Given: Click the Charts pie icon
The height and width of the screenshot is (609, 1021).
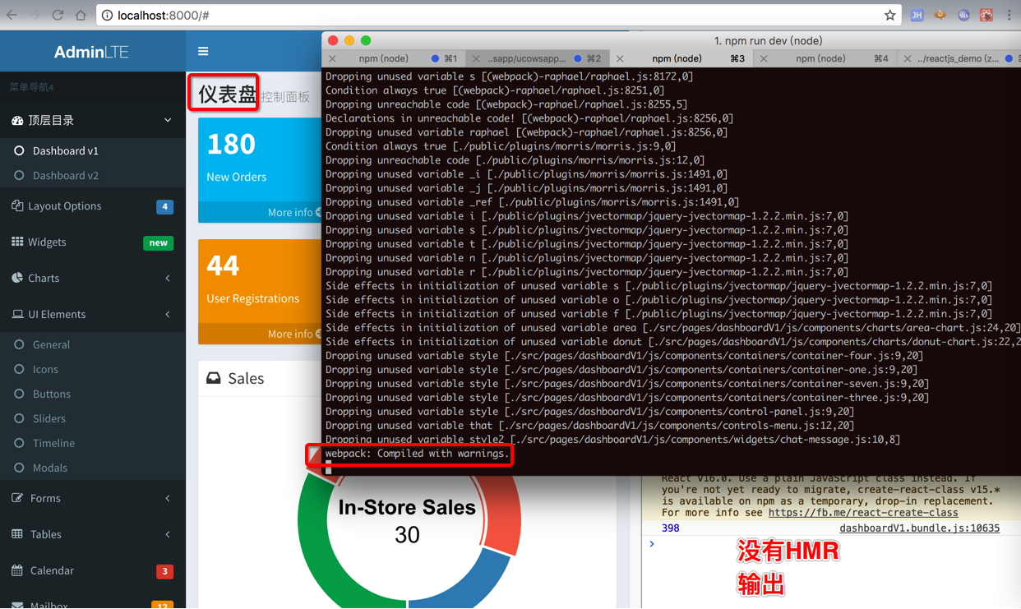Looking at the screenshot, I should tap(17, 278).
